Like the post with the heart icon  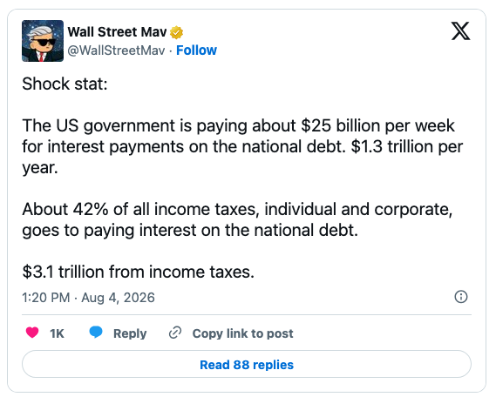(x=32, y=333)
